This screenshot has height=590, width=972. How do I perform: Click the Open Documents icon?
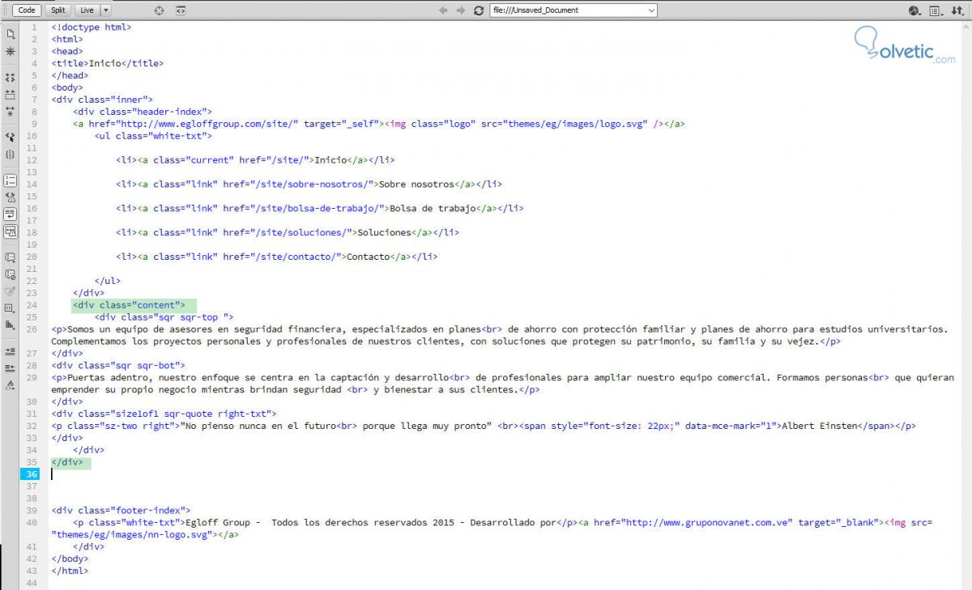11,34
